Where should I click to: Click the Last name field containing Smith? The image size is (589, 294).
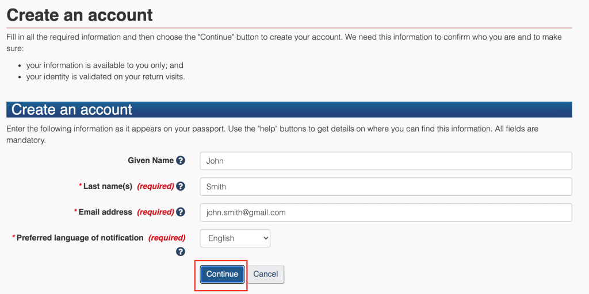[x=385, y=187]
